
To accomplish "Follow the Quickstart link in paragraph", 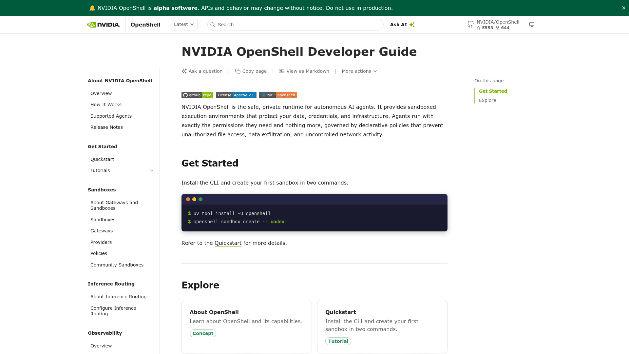I will [x=228, y=243].
